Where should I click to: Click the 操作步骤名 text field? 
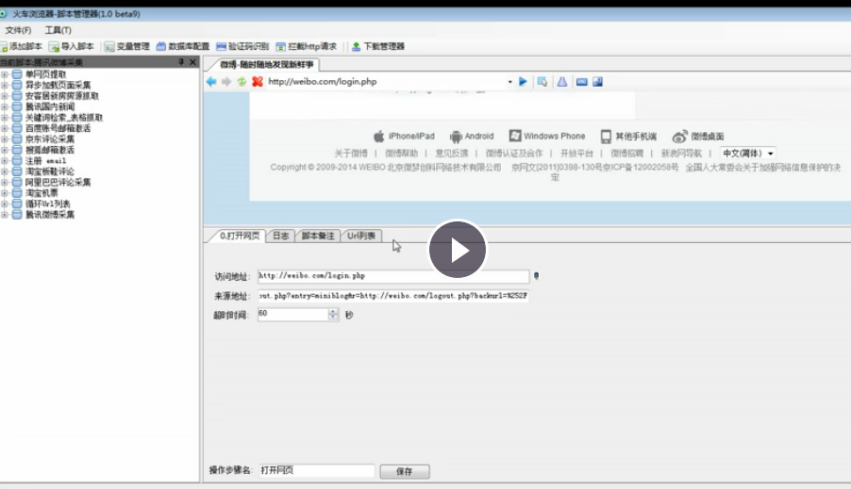pyautogui.click(x=316, y=470)
